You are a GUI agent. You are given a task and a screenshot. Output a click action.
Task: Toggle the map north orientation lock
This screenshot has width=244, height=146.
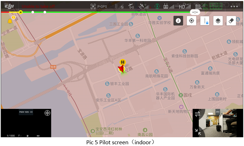[205, 21]
